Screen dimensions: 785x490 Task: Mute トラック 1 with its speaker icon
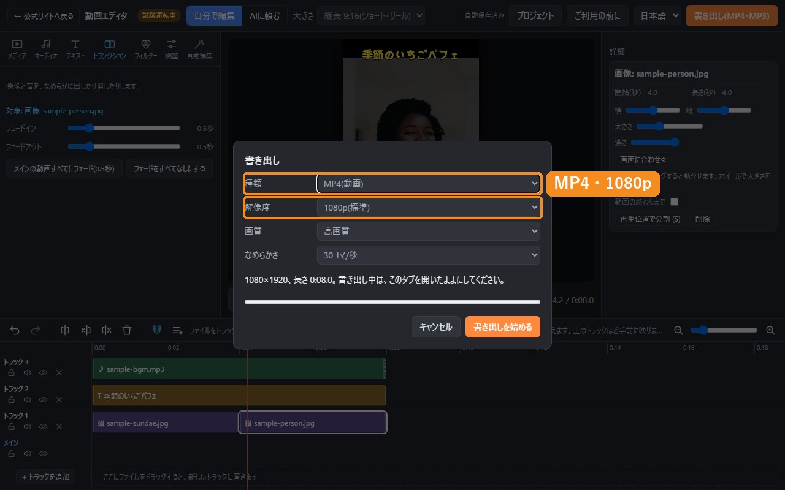click(27, 426)
